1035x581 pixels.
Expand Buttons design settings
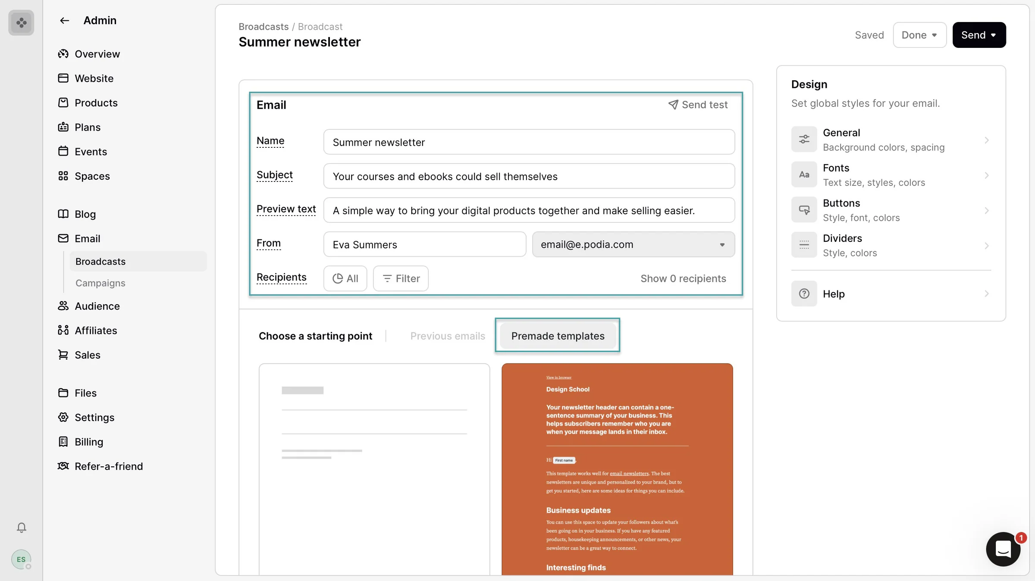coord(891,210)
